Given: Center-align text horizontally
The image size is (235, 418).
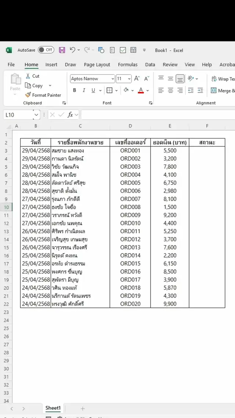Looking at the screenshot, I should [170, 90].
